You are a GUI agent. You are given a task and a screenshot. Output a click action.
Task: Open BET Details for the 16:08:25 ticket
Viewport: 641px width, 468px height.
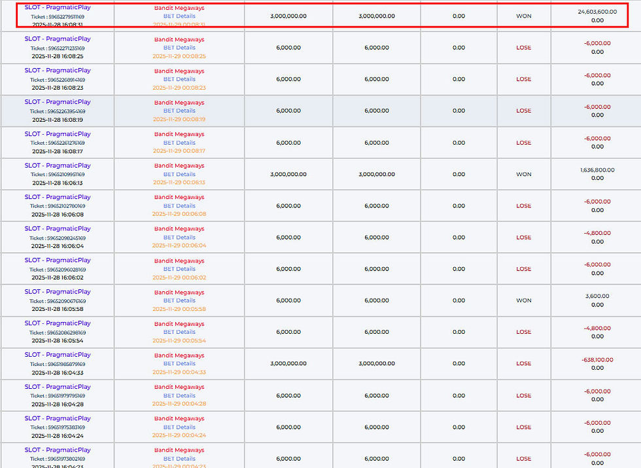[179, 47]
